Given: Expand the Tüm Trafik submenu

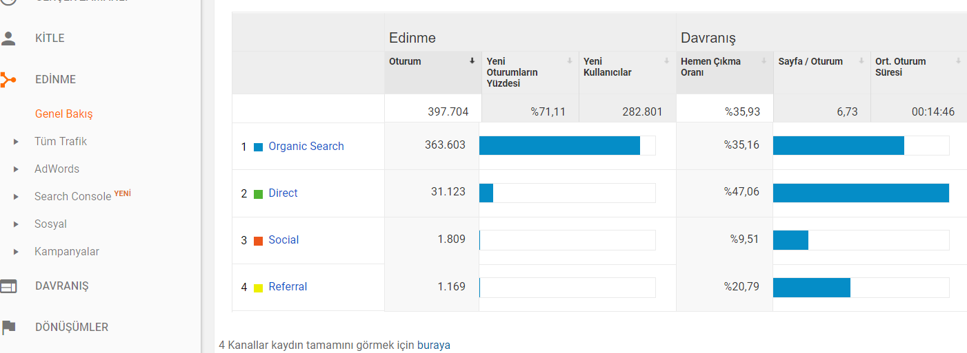Looking at the screenshot, I should coord(16,142).
